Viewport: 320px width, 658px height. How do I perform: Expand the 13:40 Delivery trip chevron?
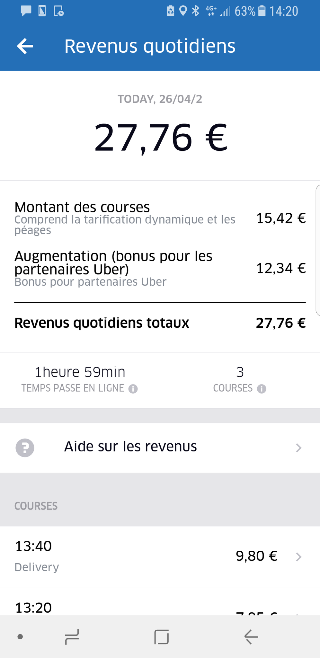point(299,556)
